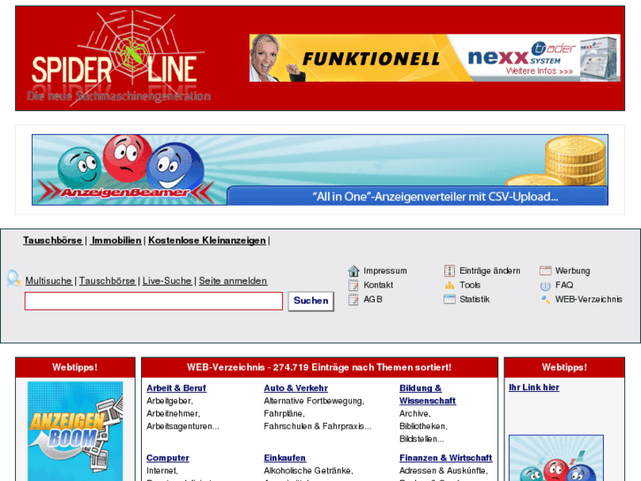Open Auto & Verkehr category
This screenshot has height=481, width=641.
tap(296, 388)
